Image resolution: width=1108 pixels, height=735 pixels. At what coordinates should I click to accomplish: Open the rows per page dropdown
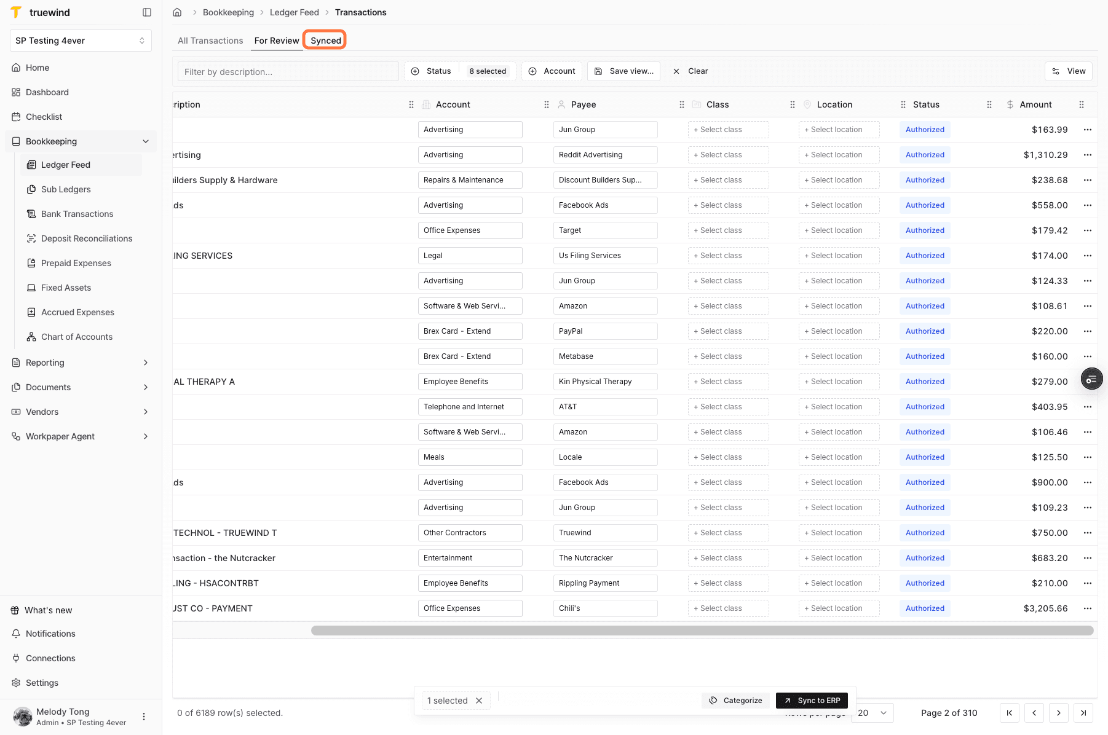point(873,713)
